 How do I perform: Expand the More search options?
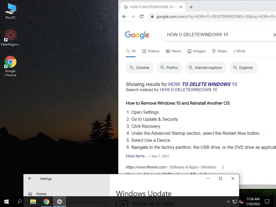(239, 51)
